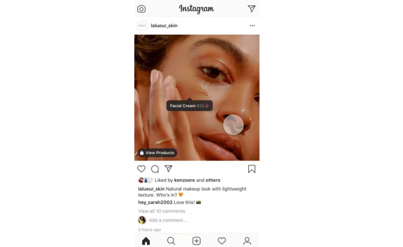Viewport: 403px width, 247px height.
Task: Tap the Facial Cream $35 product tag
Action: [189, 106]
